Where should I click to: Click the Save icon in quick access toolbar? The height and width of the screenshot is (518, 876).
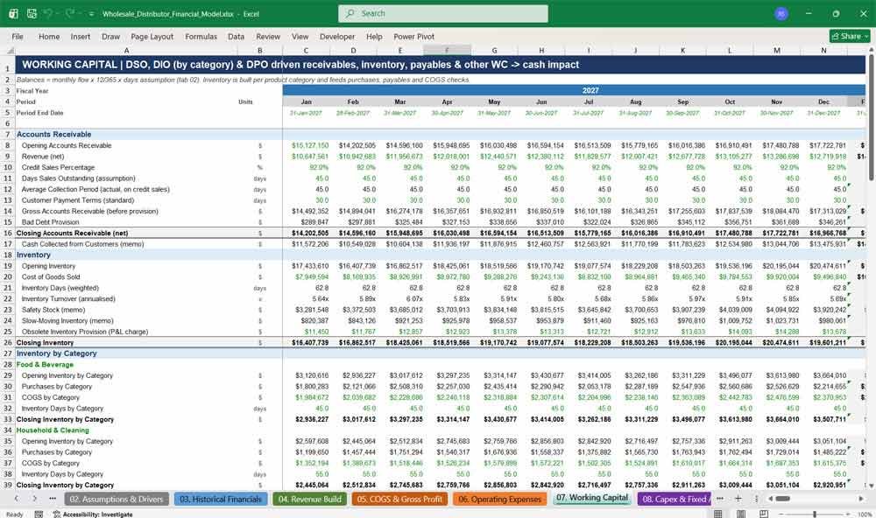click(x=32, y=13)
